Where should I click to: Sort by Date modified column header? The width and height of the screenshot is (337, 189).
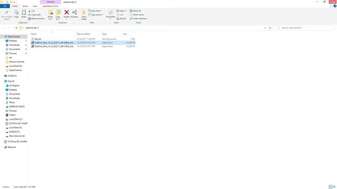pyautogui.click(x=88, y=34)
